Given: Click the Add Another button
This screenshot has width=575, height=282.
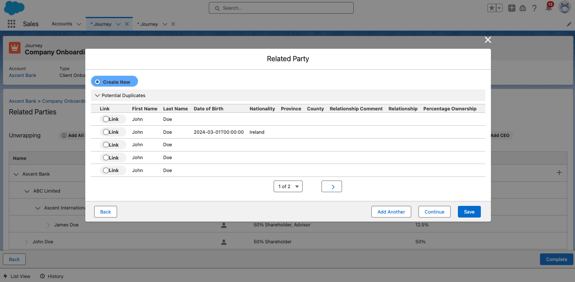Looking at the screenshot, I should (x=391, y=212).
